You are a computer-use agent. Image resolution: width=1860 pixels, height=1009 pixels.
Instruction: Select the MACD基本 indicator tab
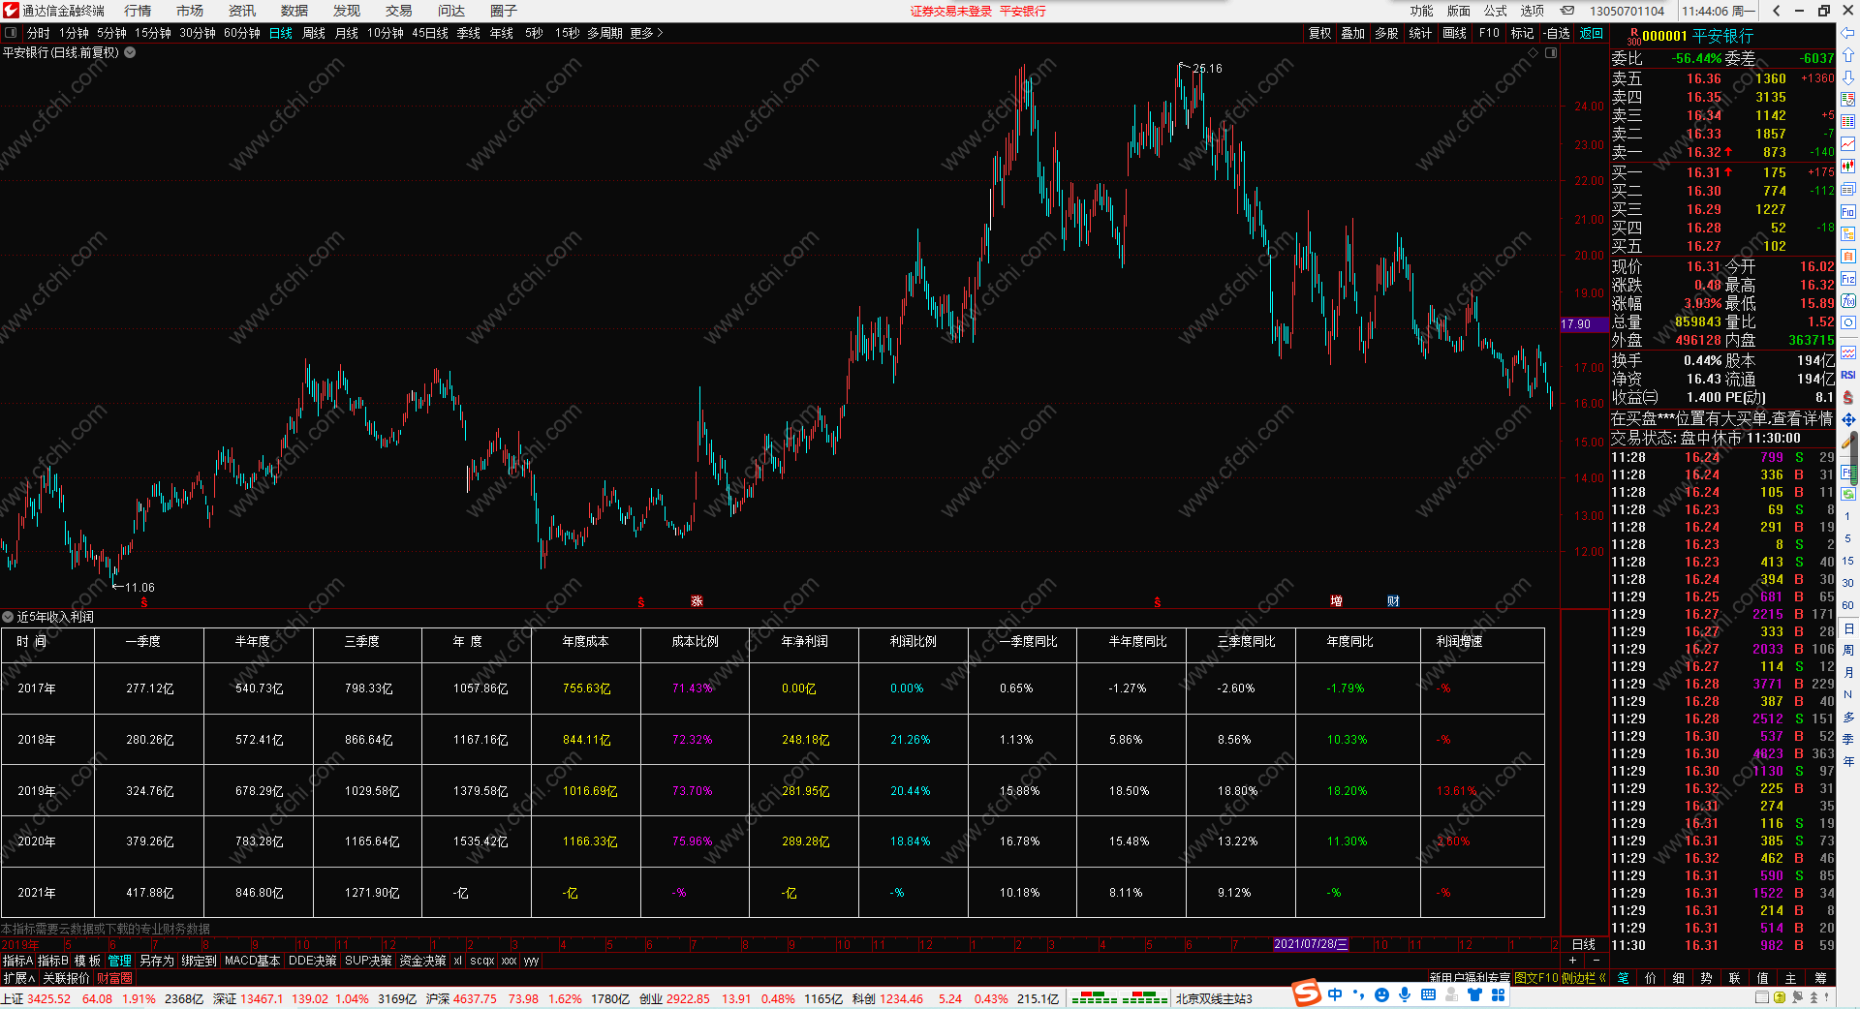coord(252,961)
